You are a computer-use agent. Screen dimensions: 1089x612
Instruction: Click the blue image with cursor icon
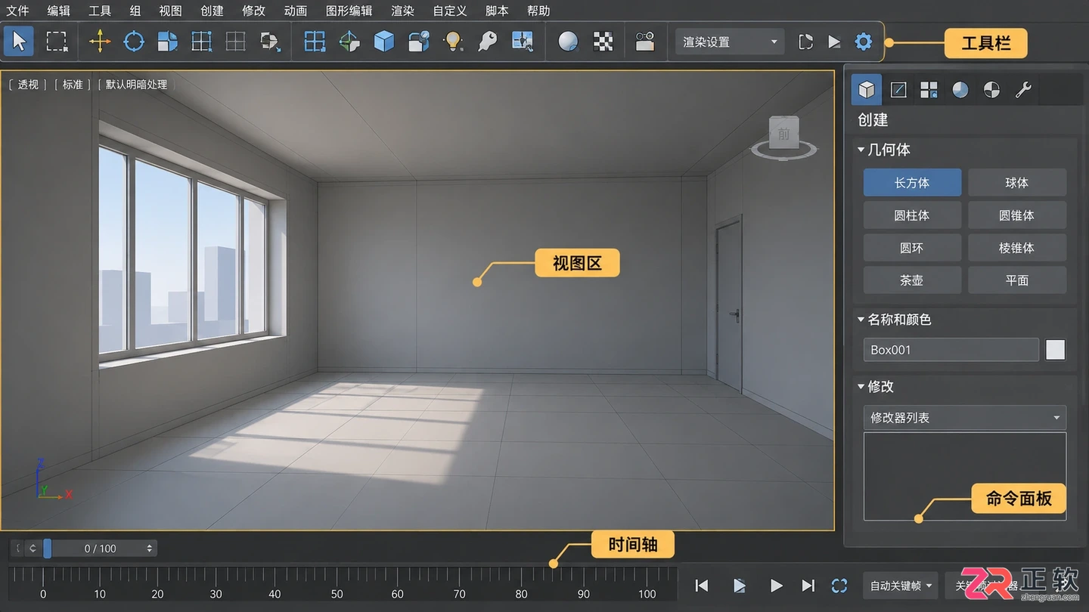[523, 41]
